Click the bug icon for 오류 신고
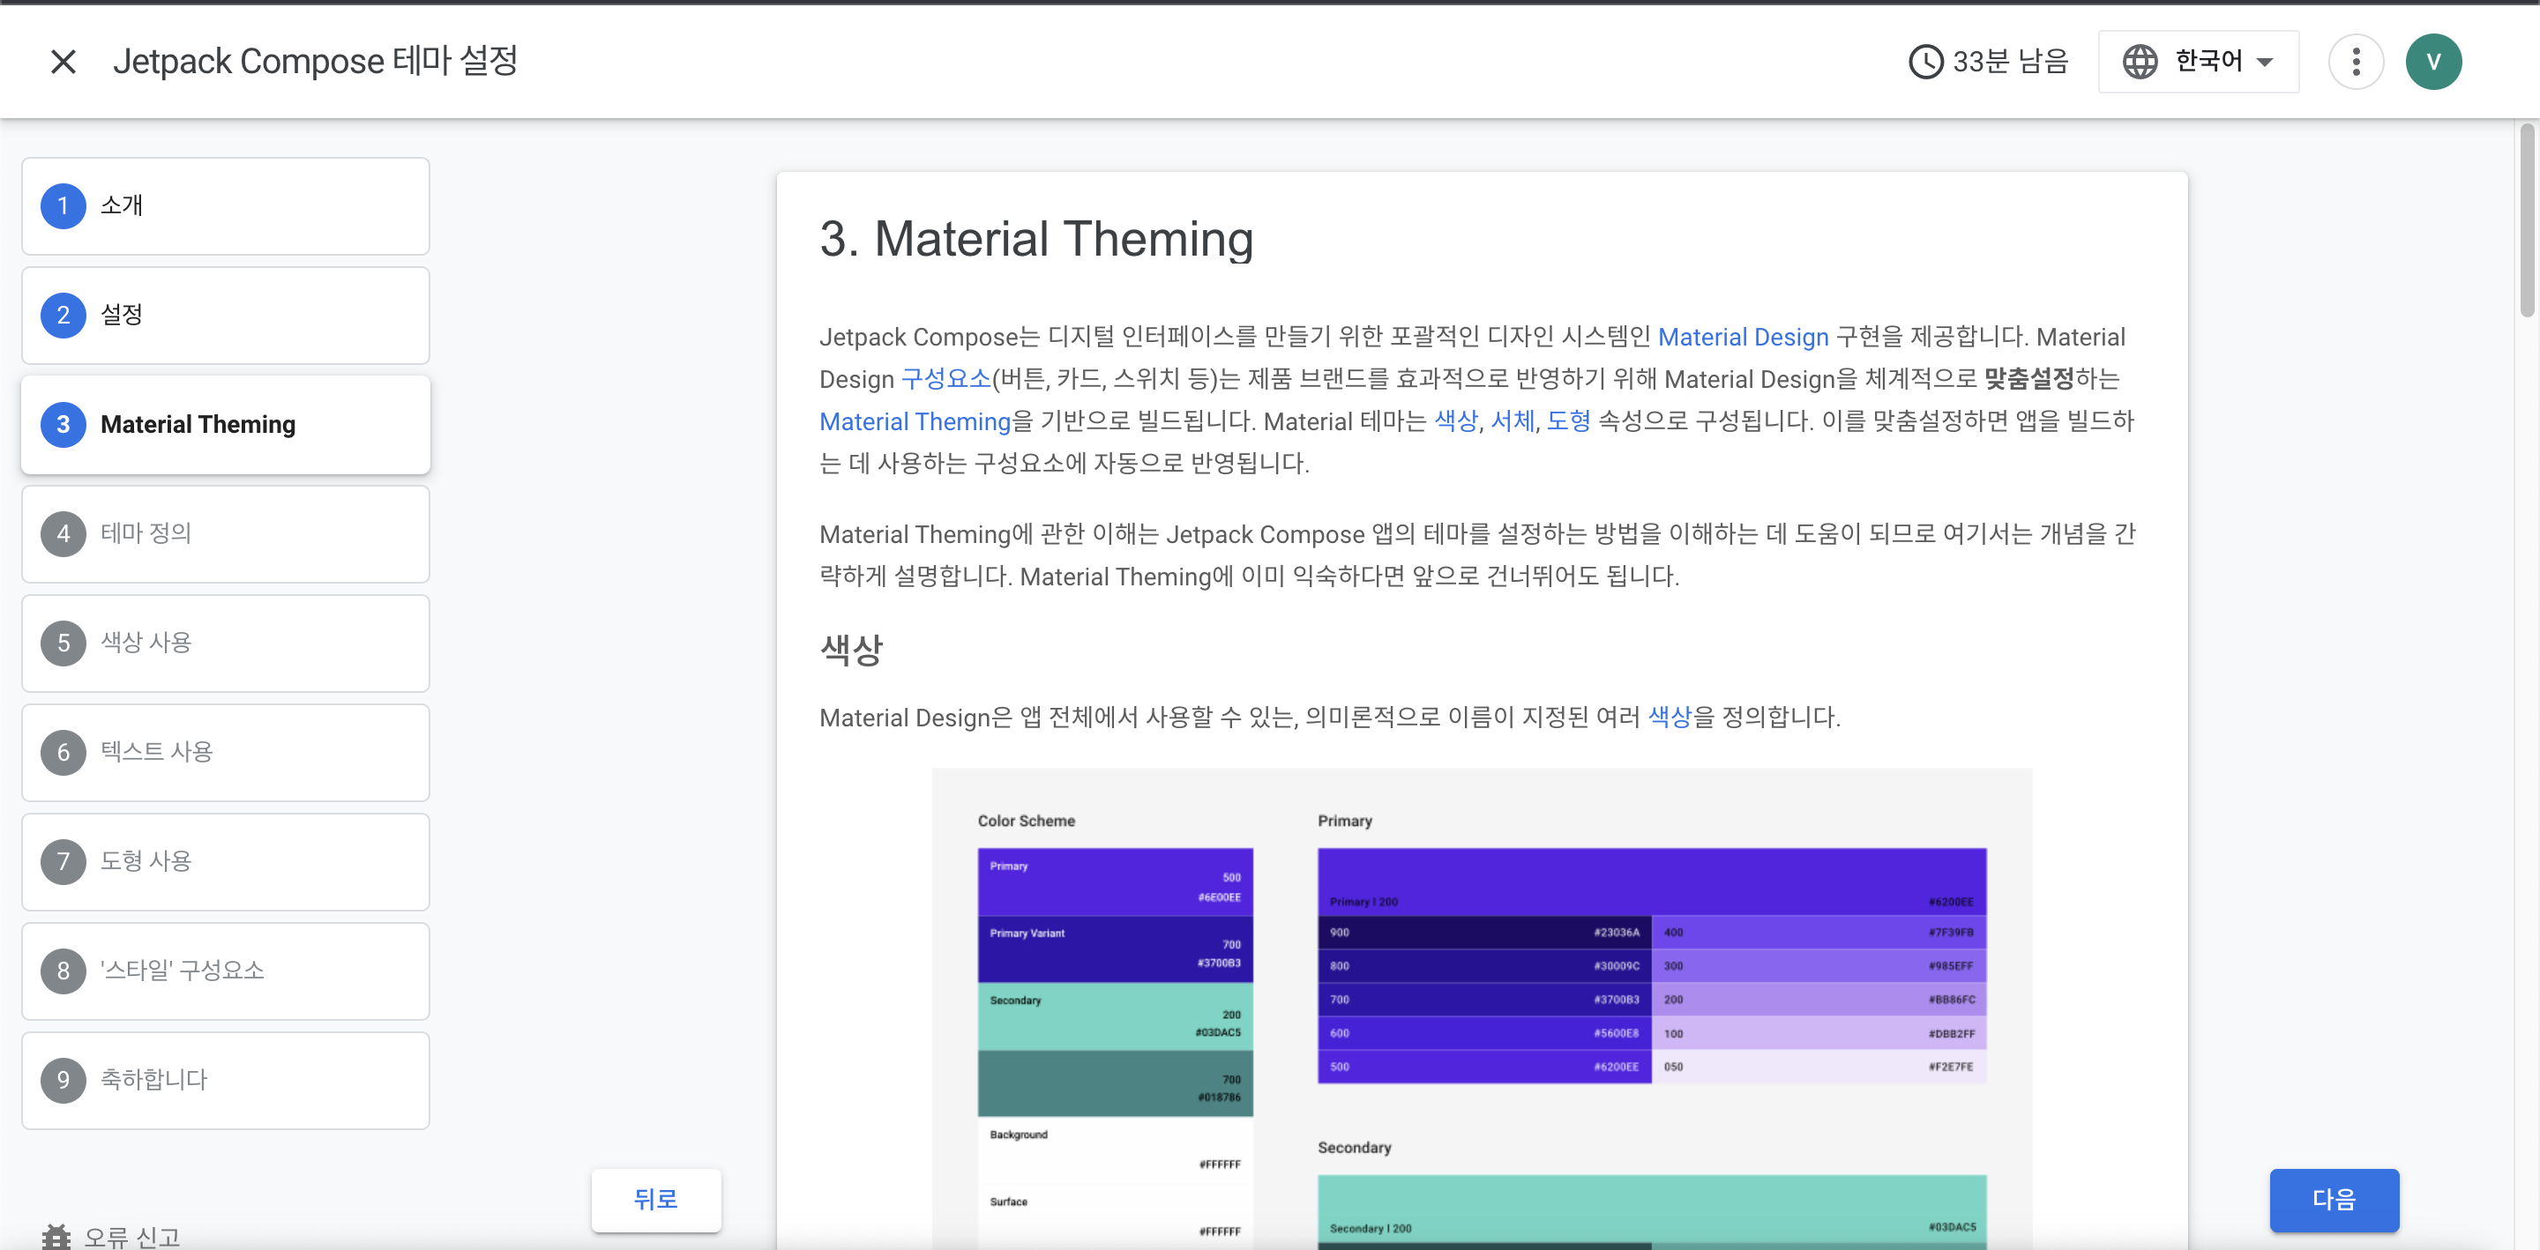Image resolution: width=2540 pixels, height=1250 pixels. click(56, 1236)
